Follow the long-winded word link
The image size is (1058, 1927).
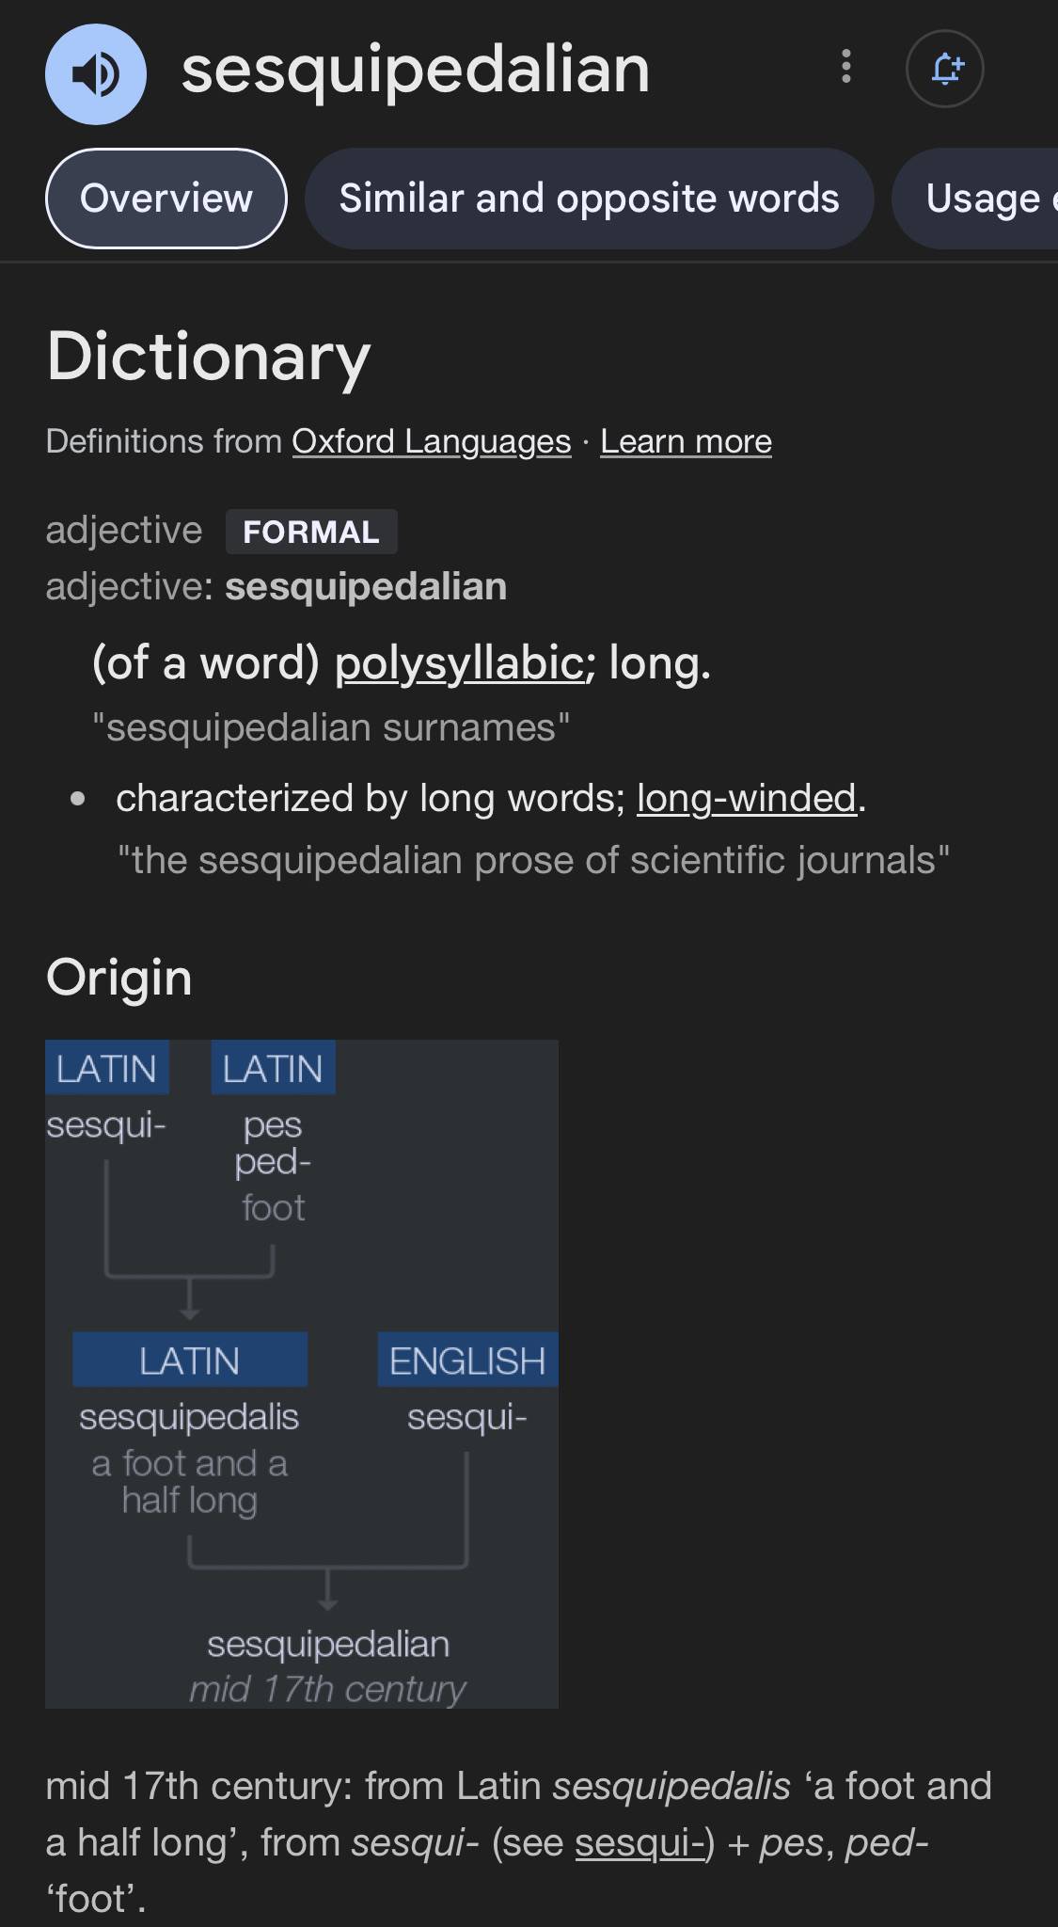tap(747, 798)
